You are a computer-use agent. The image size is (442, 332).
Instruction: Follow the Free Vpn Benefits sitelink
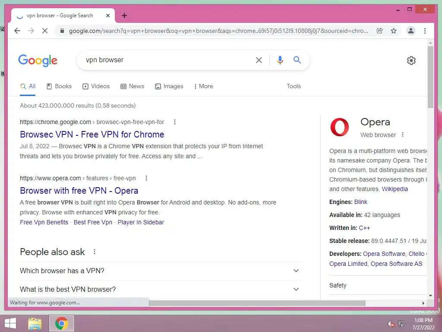click(44, 222)
